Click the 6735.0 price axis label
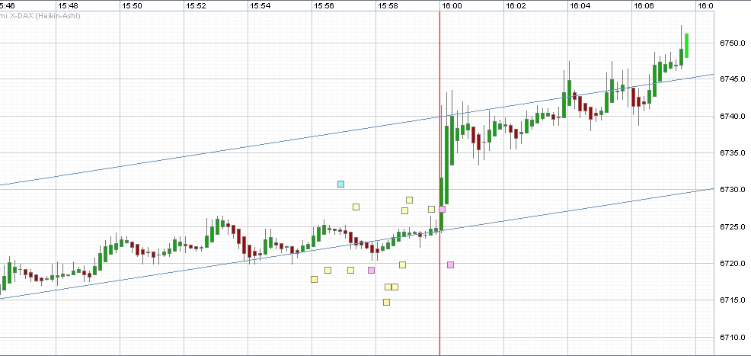Screen dimensions: 751x356 pyautogui.click(x=732, y=153)
